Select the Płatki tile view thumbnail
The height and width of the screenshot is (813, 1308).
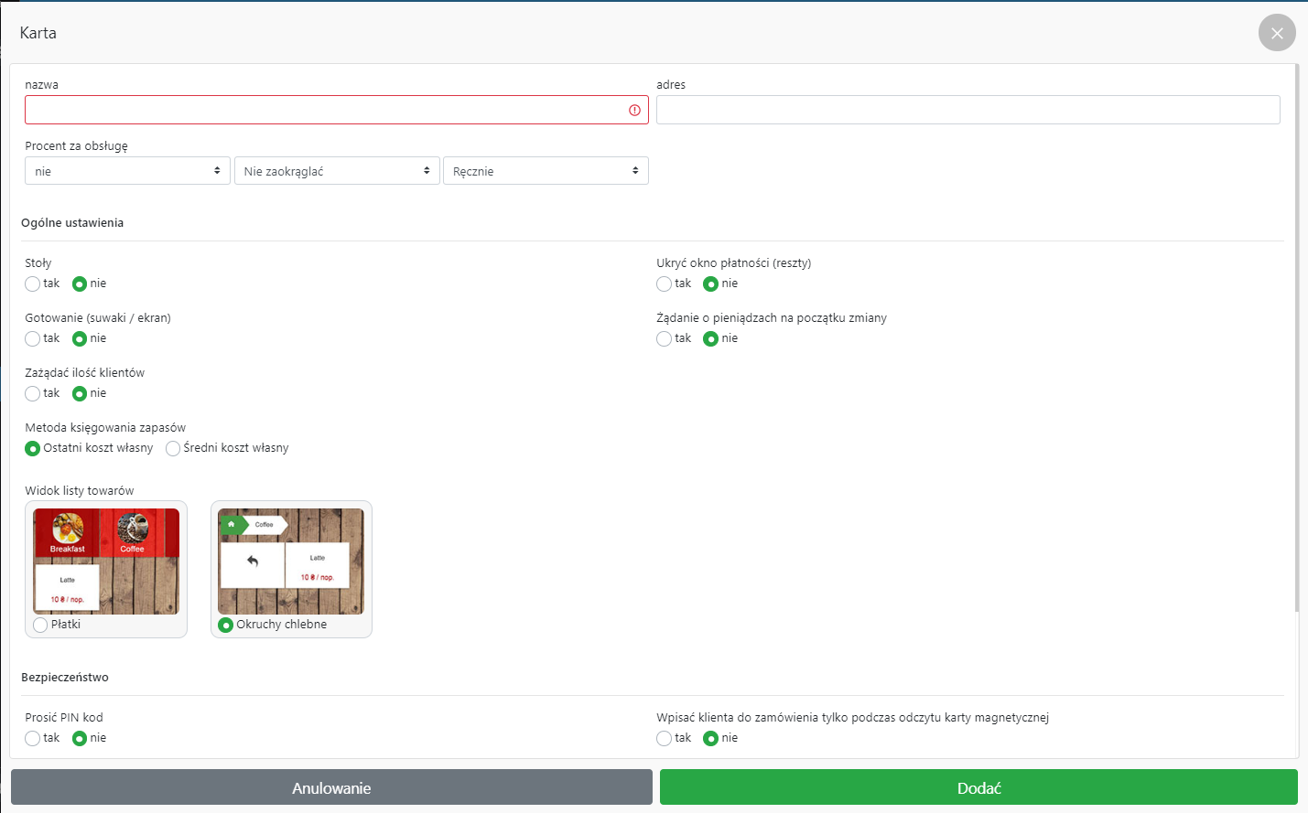pos(106,561)
